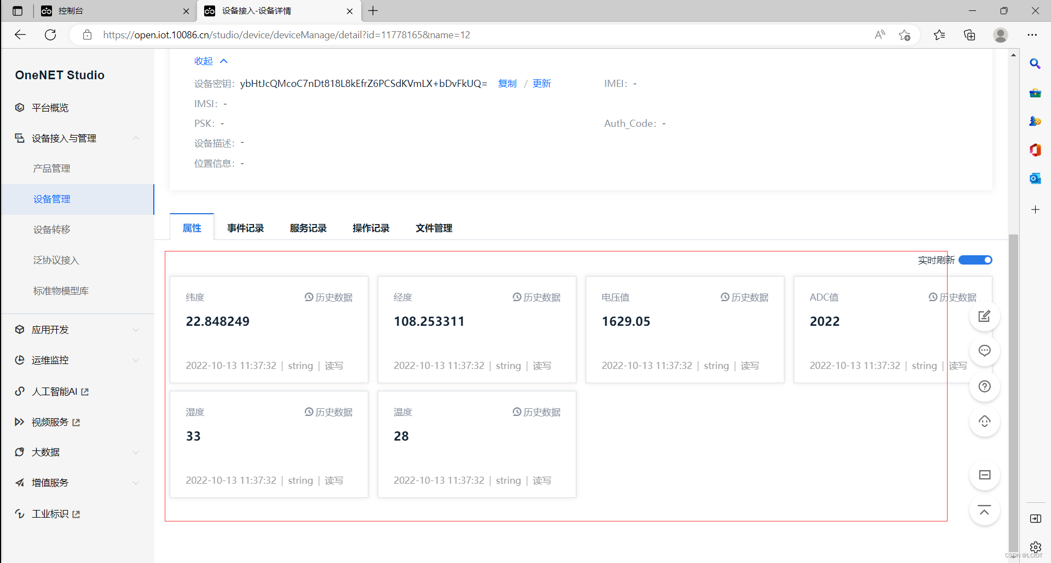Open Edge sidebar settings gear
1051x563 pixels.
tap(1035, 547)
